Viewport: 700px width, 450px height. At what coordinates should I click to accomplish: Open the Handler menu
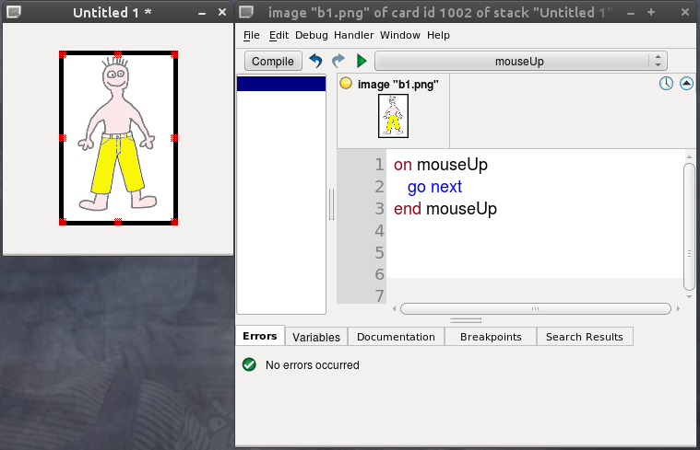point(353,35)
